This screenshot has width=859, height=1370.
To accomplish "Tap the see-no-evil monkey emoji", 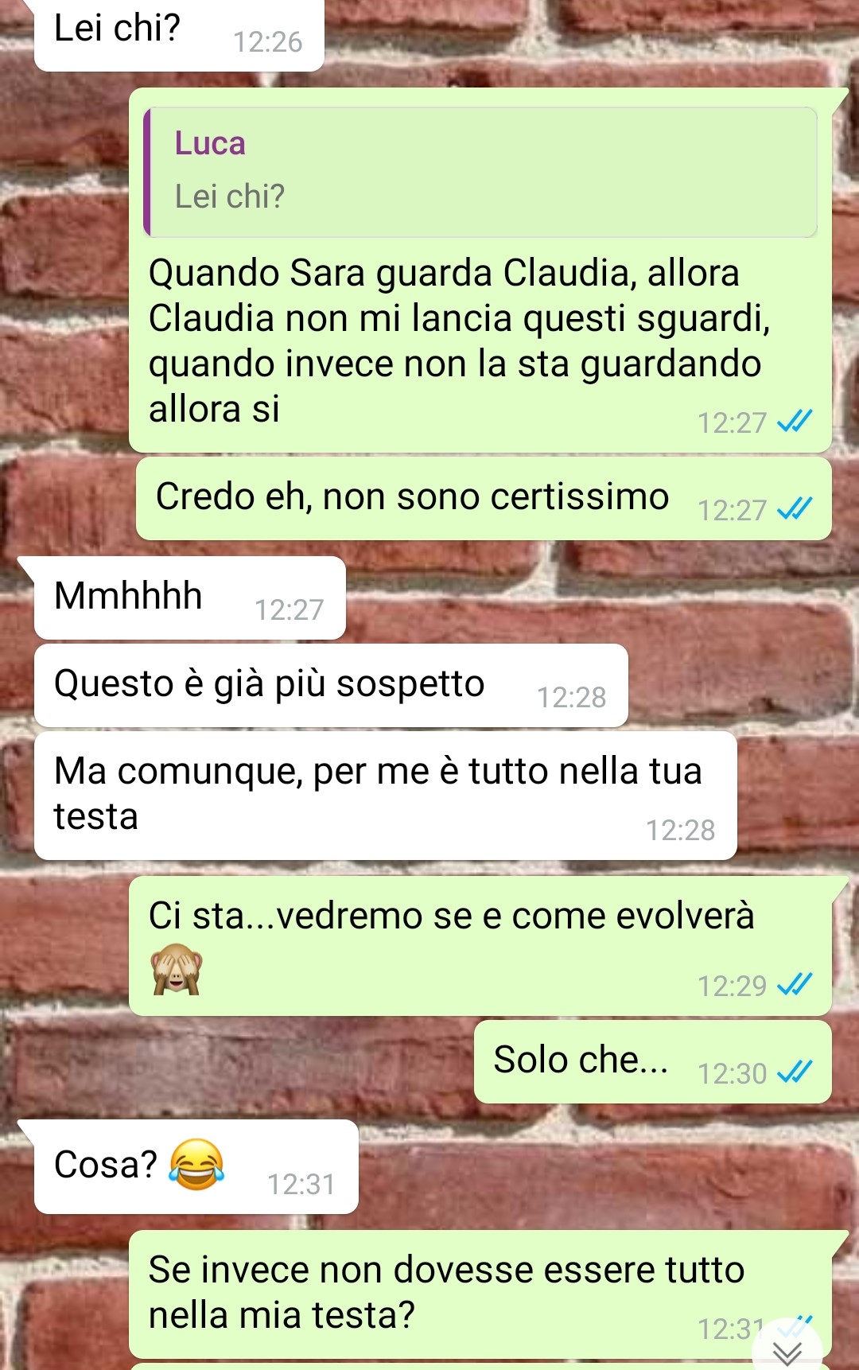I will [x=177, y=969].
